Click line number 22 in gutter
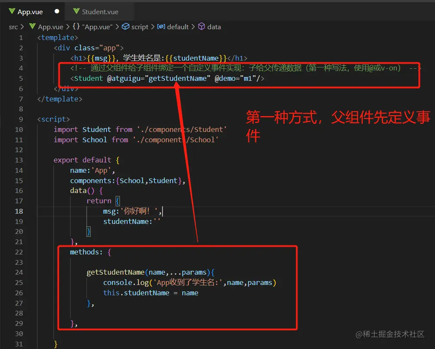Image resolution: width=435 pixels, height=349 pixels. point(19,252)
